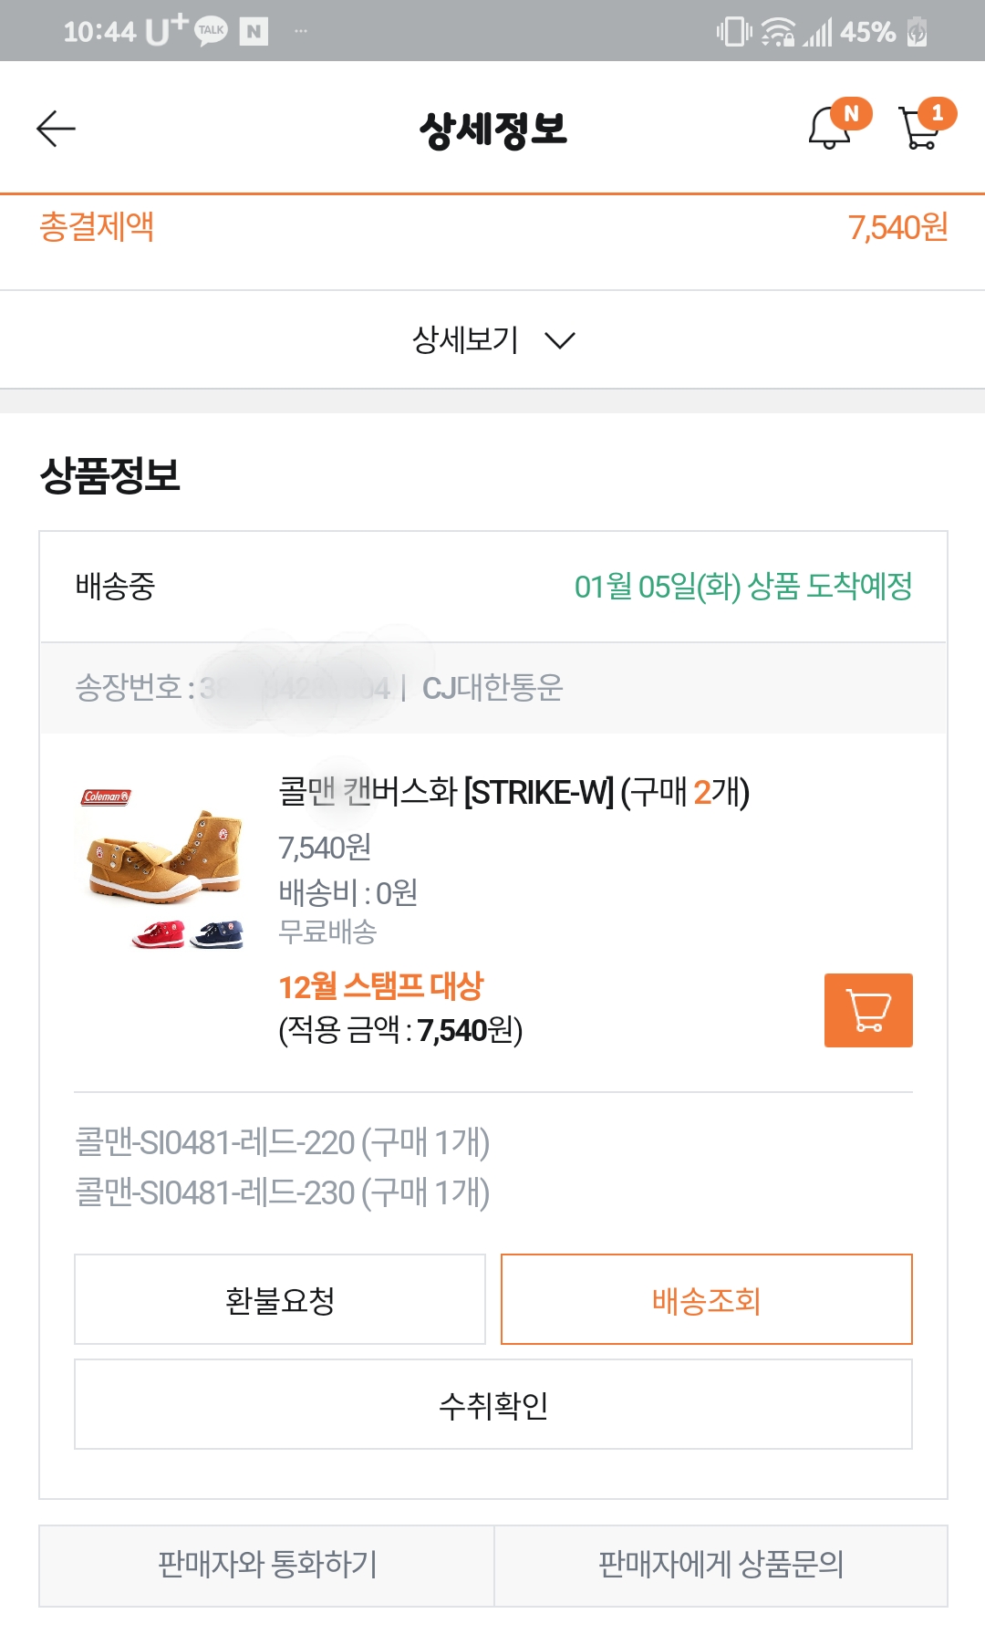Expand the 상세보기 details section
This screenshot has width=985, height=1645.
pos(465,340)
